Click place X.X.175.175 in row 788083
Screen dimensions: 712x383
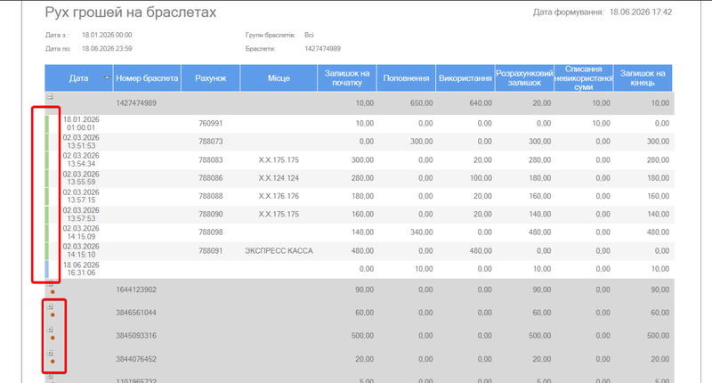pos(279,160)
